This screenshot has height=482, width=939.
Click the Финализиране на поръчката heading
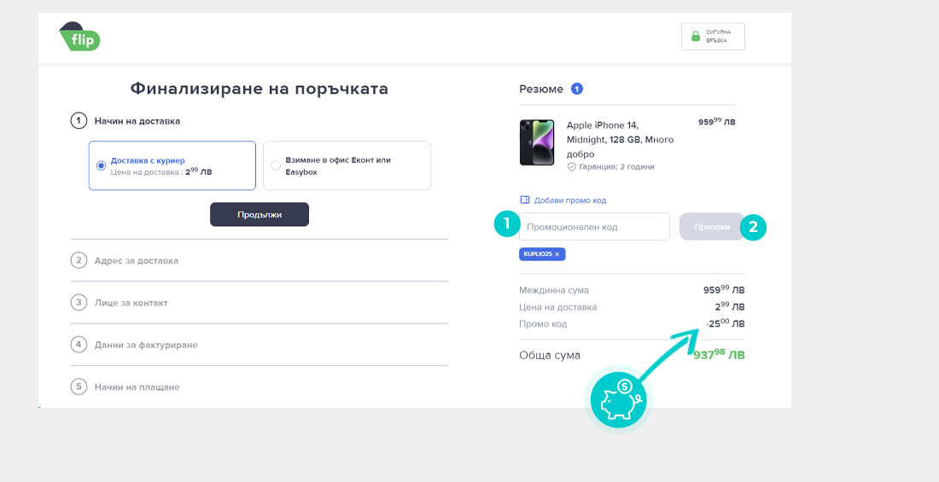coord(260,90)
